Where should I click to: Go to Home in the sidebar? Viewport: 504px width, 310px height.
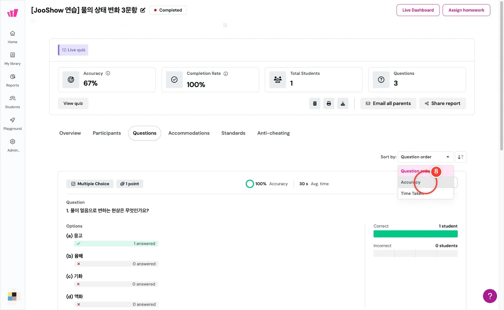click(13, 37)
